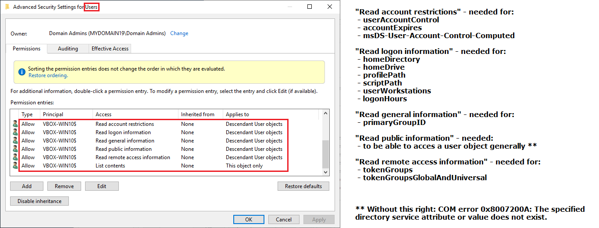This screenshot has height=228, width=599.
Task: Click the Change owner link
Action: point(179,33)
